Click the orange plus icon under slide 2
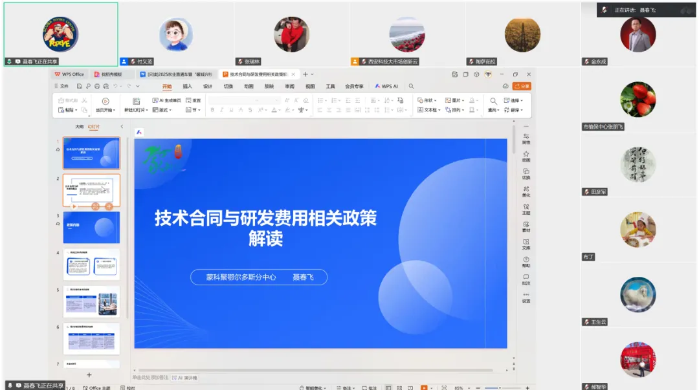The image size is (699, 390). 109,206
